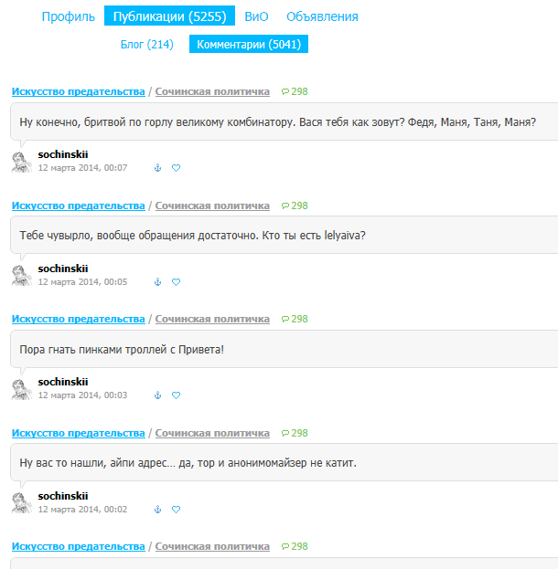Like the 00:07 comment with heart icon
The image size is (558, 569).
click(176, 168)
